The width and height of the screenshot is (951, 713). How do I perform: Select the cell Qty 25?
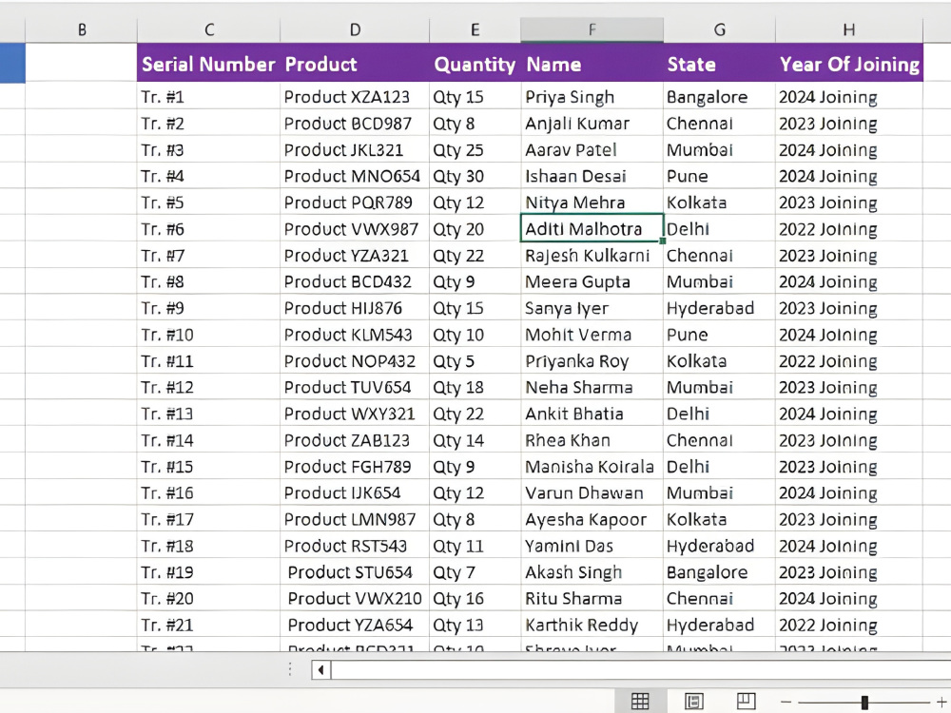(x=475, y=150)
